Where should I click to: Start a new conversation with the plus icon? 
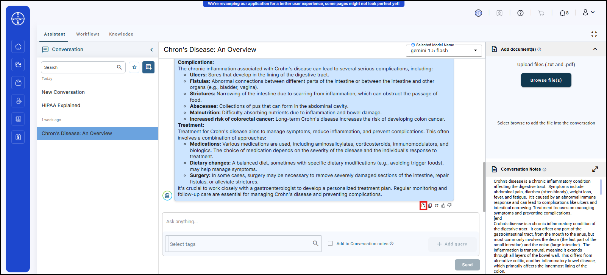tap(148, 67)
